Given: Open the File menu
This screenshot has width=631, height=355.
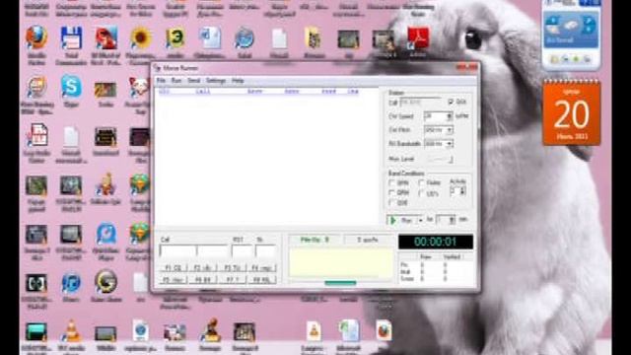Looking at the screenshot, I should tap(161, 81).
